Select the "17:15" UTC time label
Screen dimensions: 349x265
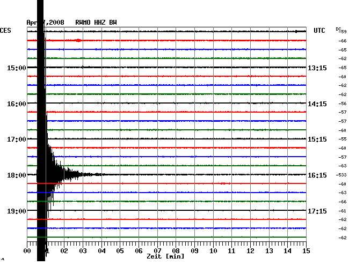coord(317,211)
